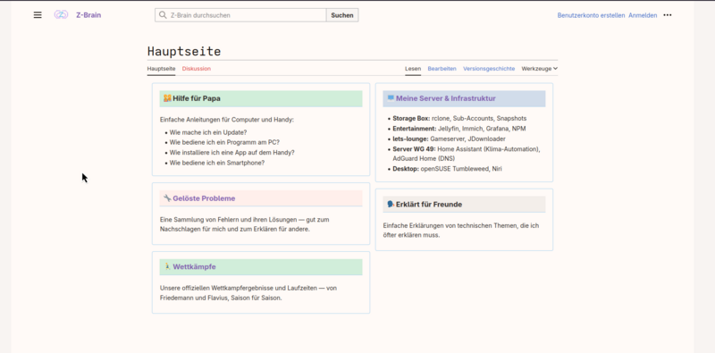
Task: Click the runner icon beside Wettkämpfe
Action: pyautogui.click(x=167, y=267)
